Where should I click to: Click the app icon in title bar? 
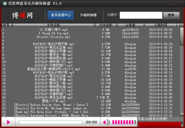5,3
